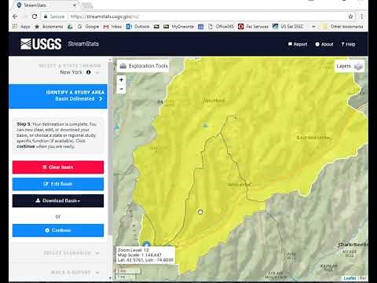Click the Continue button
This screenshot has height=283, width=377.
click(x=58, y=230)
